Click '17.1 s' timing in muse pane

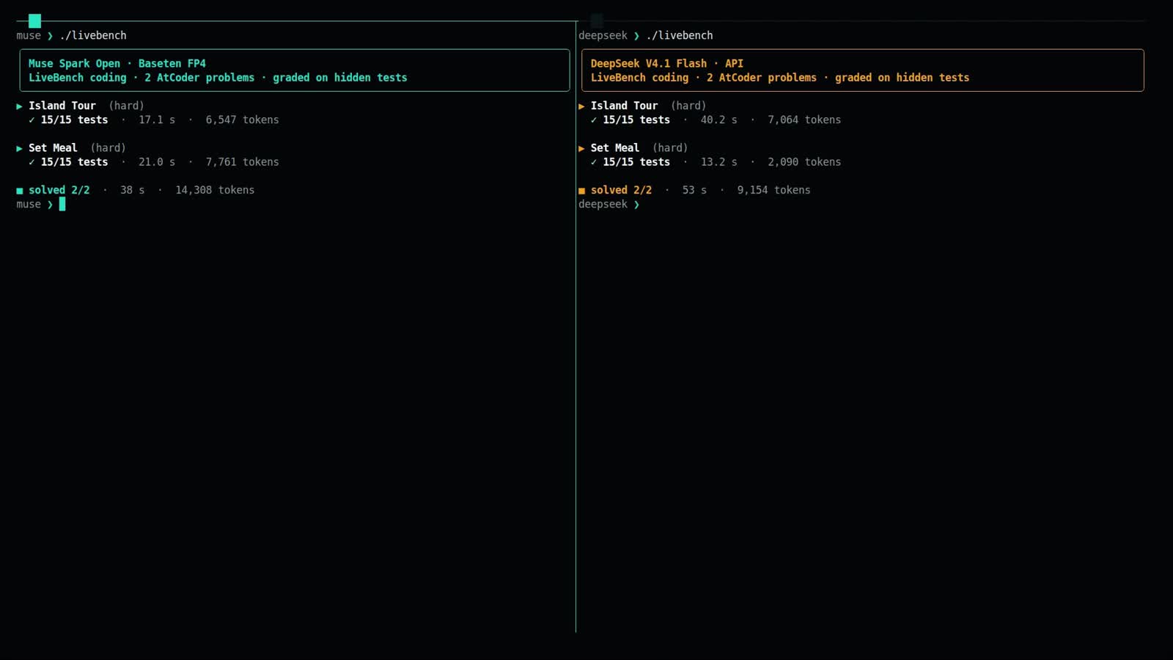(x=157, y=120)
